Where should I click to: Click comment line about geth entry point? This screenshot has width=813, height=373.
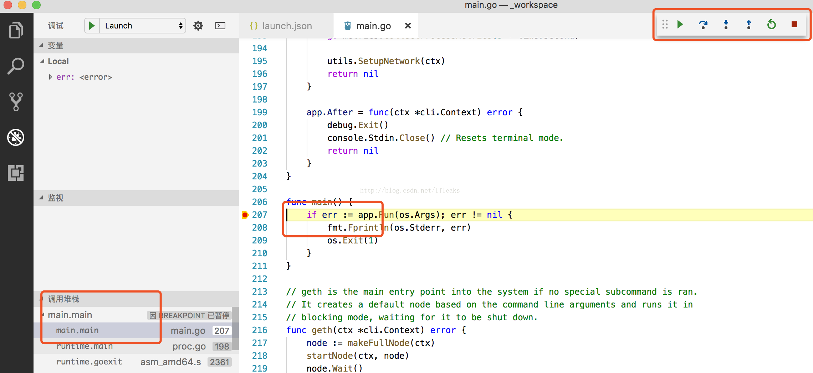(x=491, y=292)
